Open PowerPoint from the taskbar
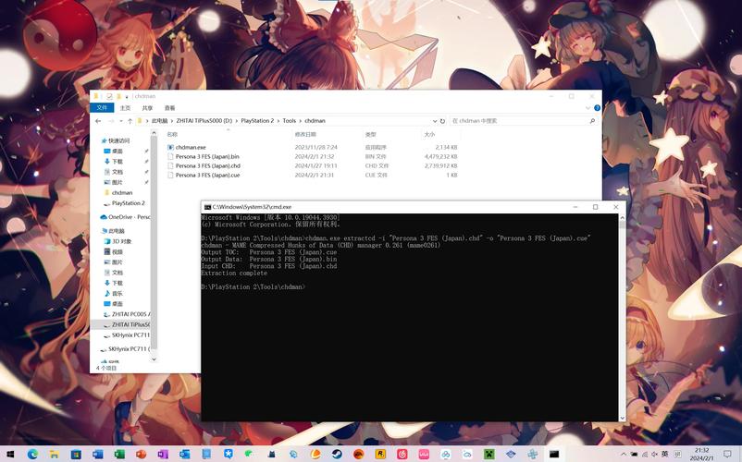Screen dimensions: 742x462 click(141, 454)
